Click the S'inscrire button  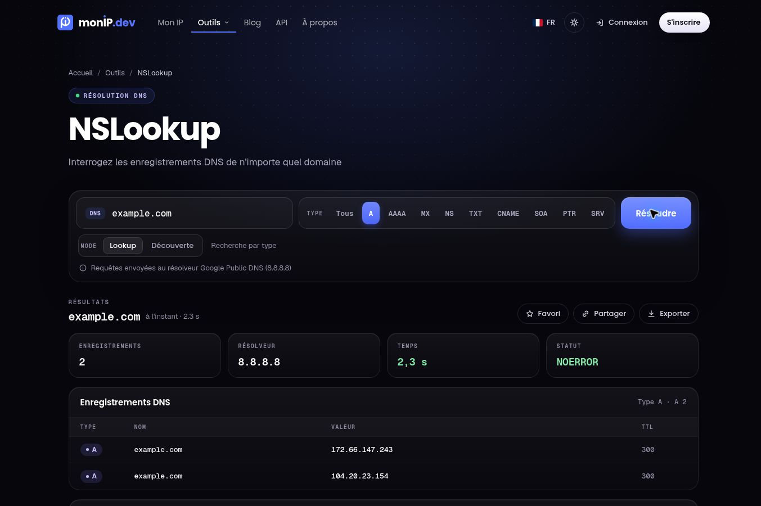pyautogui.click(x=684, y=22)
